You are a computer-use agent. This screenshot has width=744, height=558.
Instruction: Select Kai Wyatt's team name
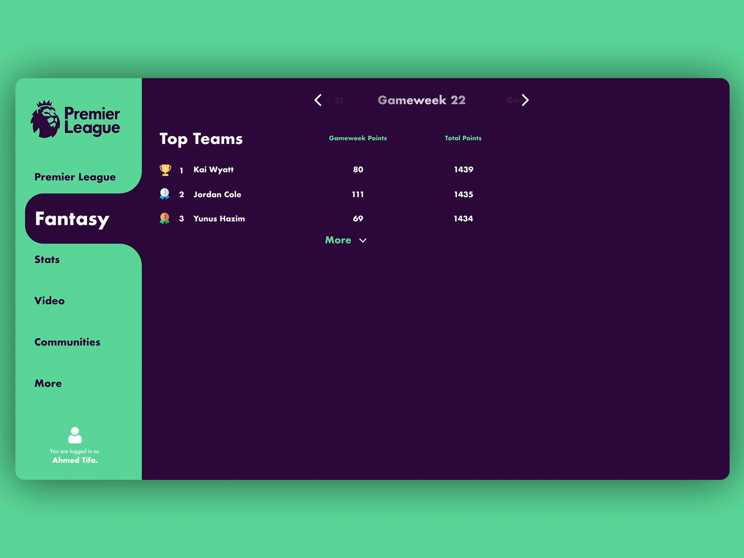tap(213, 170)
